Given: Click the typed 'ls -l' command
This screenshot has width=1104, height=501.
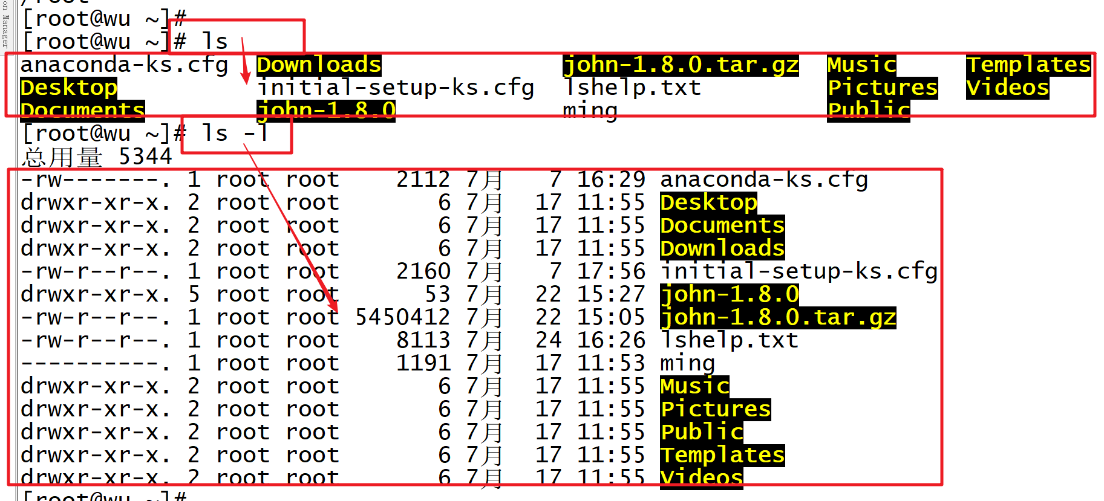Looking at the screenshot, I should point(235,133).
